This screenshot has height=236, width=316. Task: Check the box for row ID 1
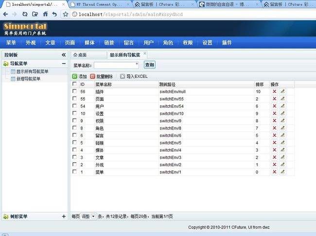click(x=74, y=171)
